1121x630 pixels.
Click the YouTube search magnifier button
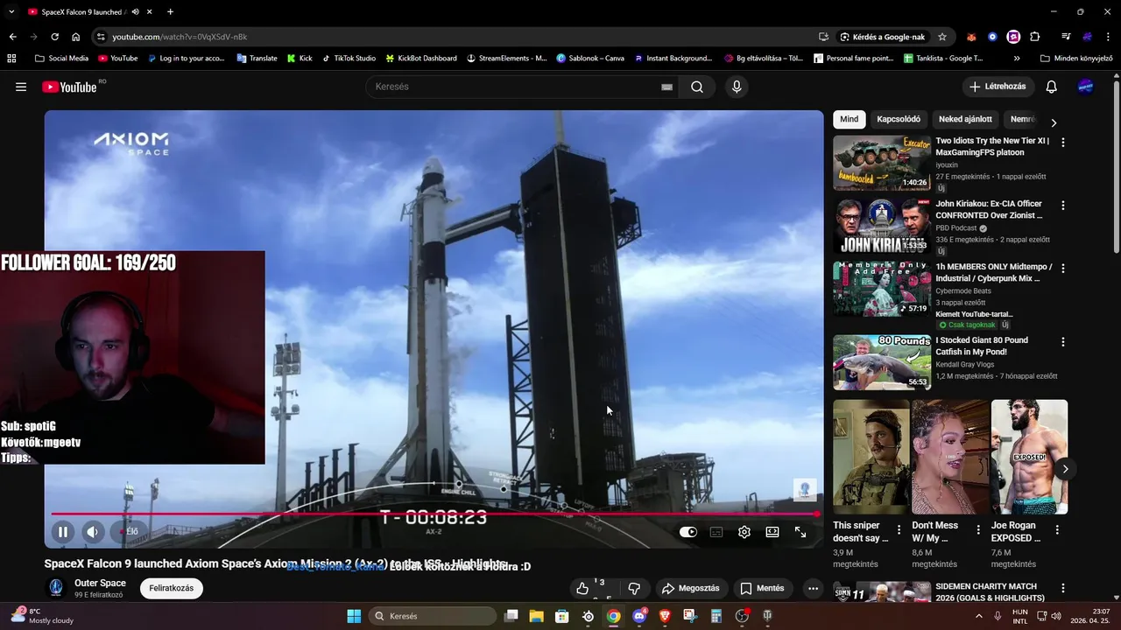pyautogui.click(x=697, y=87)
